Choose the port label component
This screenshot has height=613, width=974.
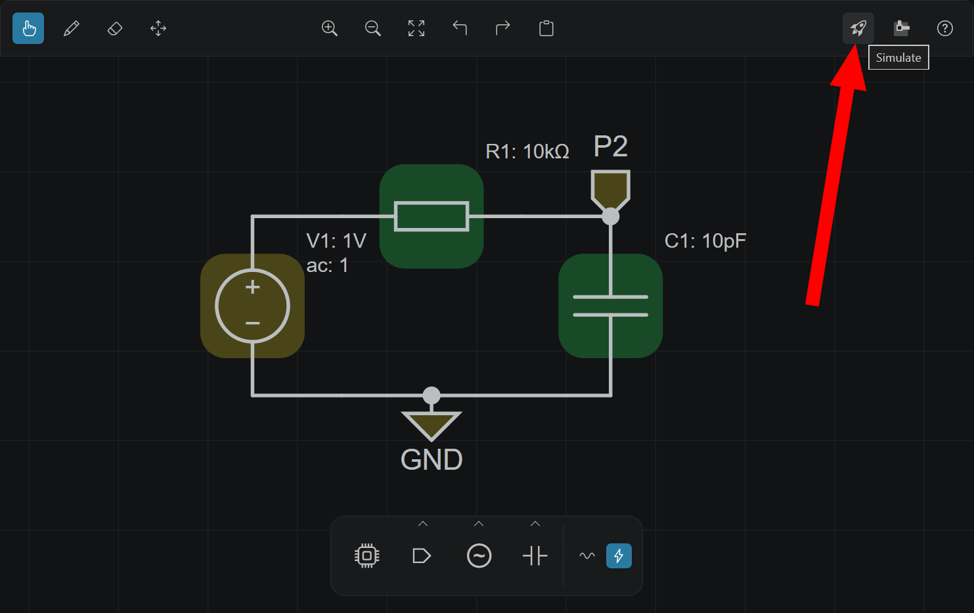coord(422,556)
